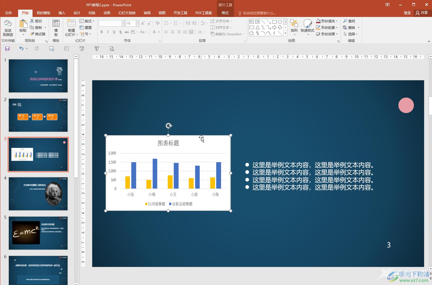Toggle Italic formatting
The image size is (432, 285).
coord(108,32)
